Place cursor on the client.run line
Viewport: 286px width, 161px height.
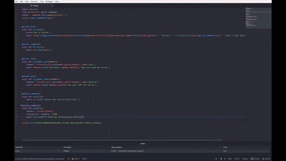62,123
